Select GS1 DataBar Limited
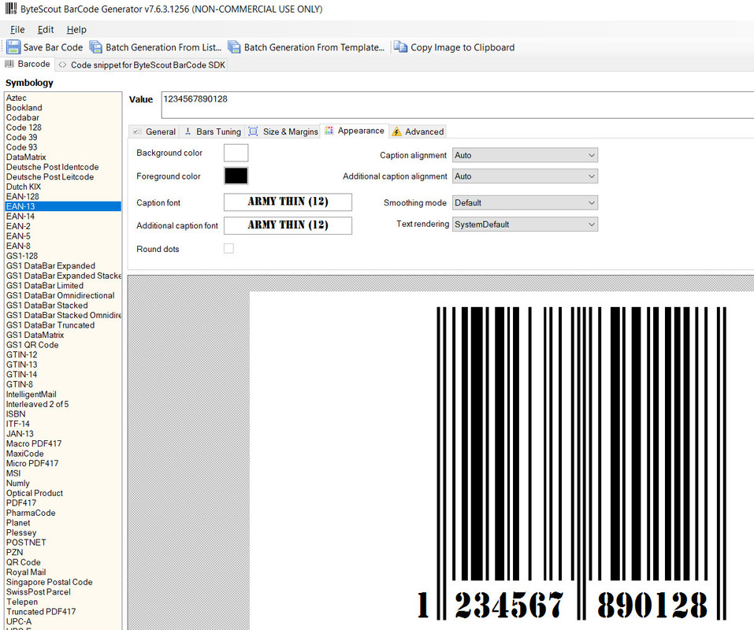754x630 pixels. click(45, 285)
